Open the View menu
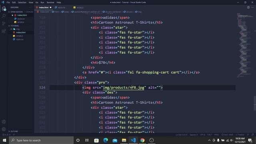The width and height of the screenshot is (256, 144). [x=31, y=2]
